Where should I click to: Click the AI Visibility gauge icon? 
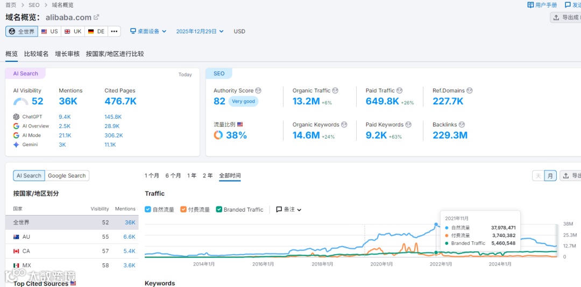pyautogui.click(x=21, y=102)
